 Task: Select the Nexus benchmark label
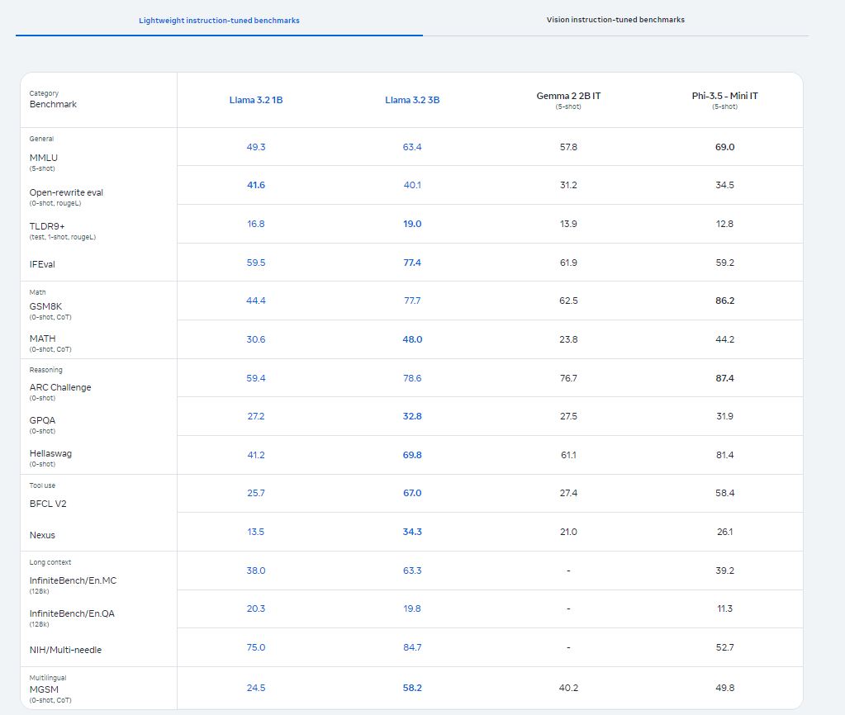pyautogui.click(x=42, y=535)
